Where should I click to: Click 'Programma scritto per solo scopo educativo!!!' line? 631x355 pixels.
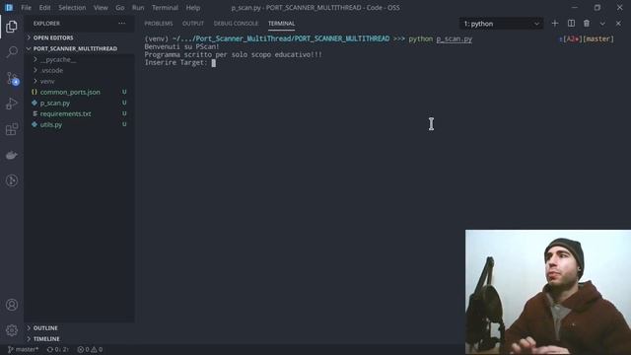pyautogui.click(x=233, y=55)
